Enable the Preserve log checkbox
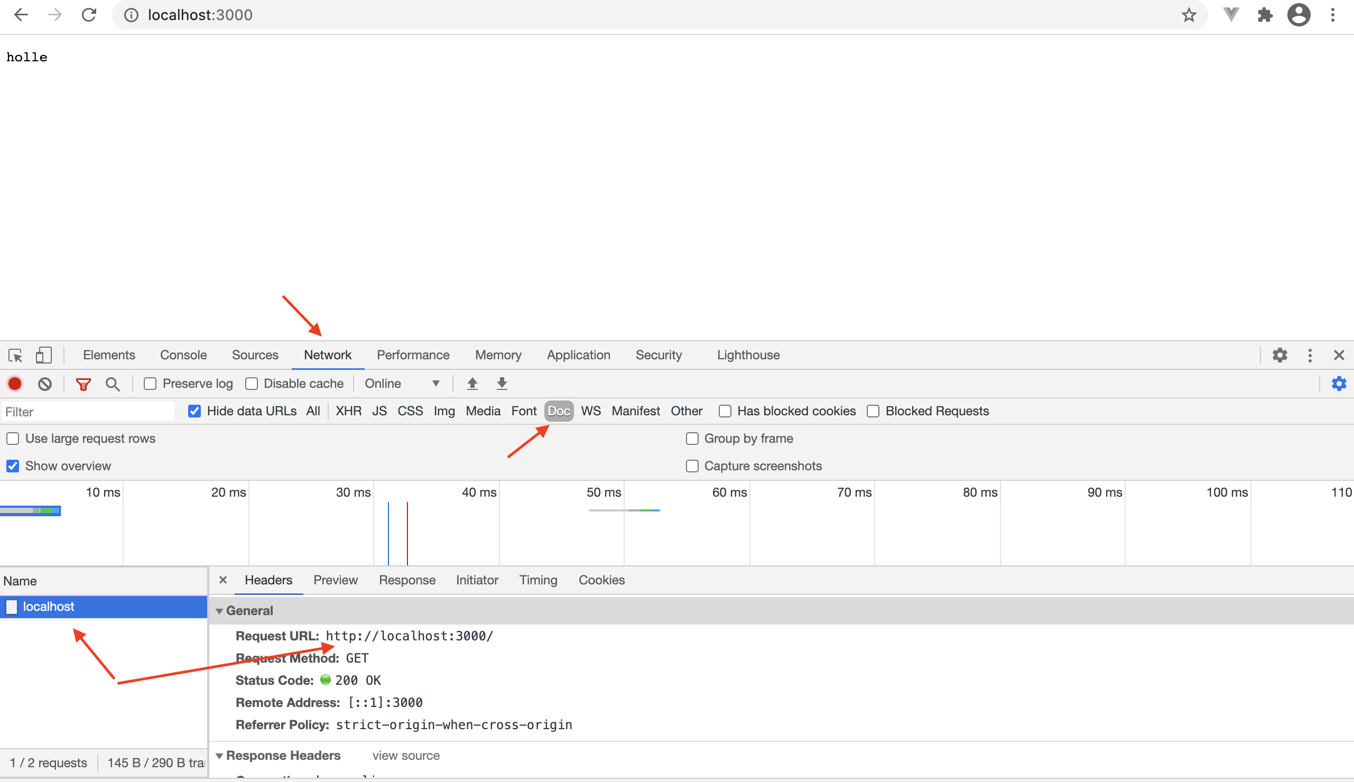 pos(151,384)
